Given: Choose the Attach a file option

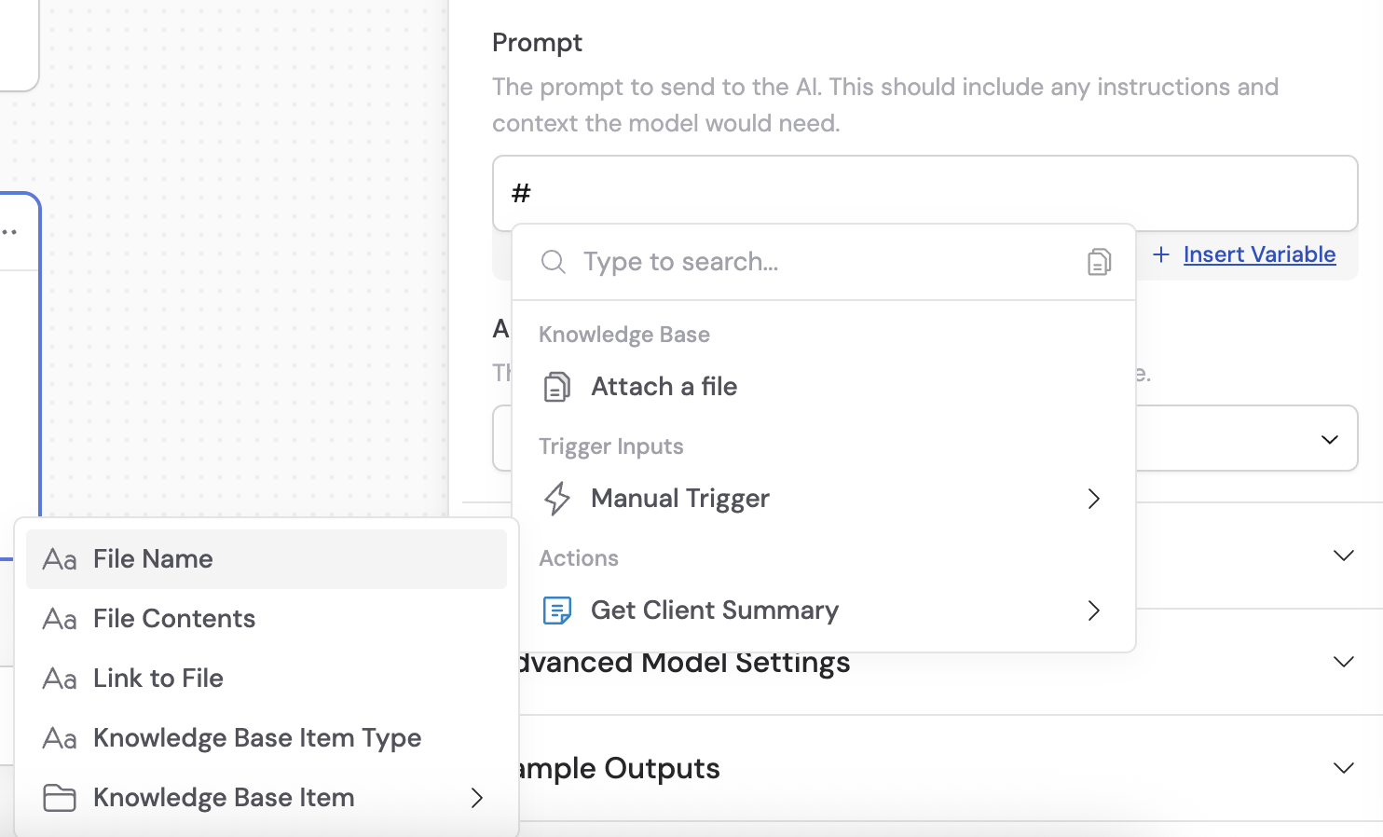Looking at the screenshot, I should (664, 386).
